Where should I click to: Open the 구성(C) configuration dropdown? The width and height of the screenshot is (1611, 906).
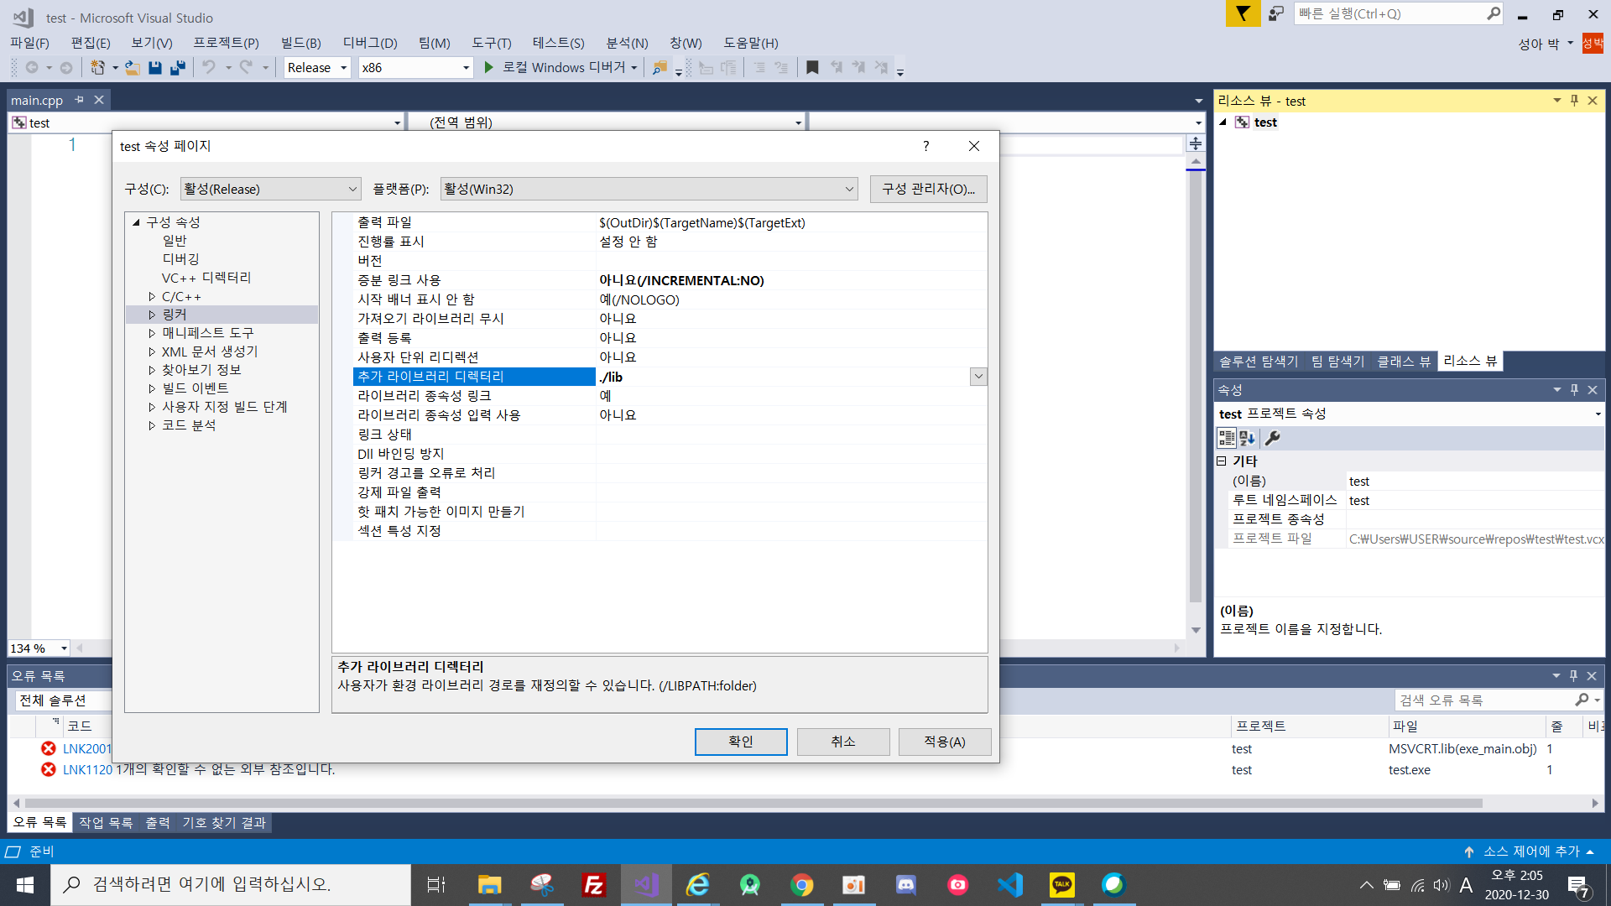(x=270, y=189)
